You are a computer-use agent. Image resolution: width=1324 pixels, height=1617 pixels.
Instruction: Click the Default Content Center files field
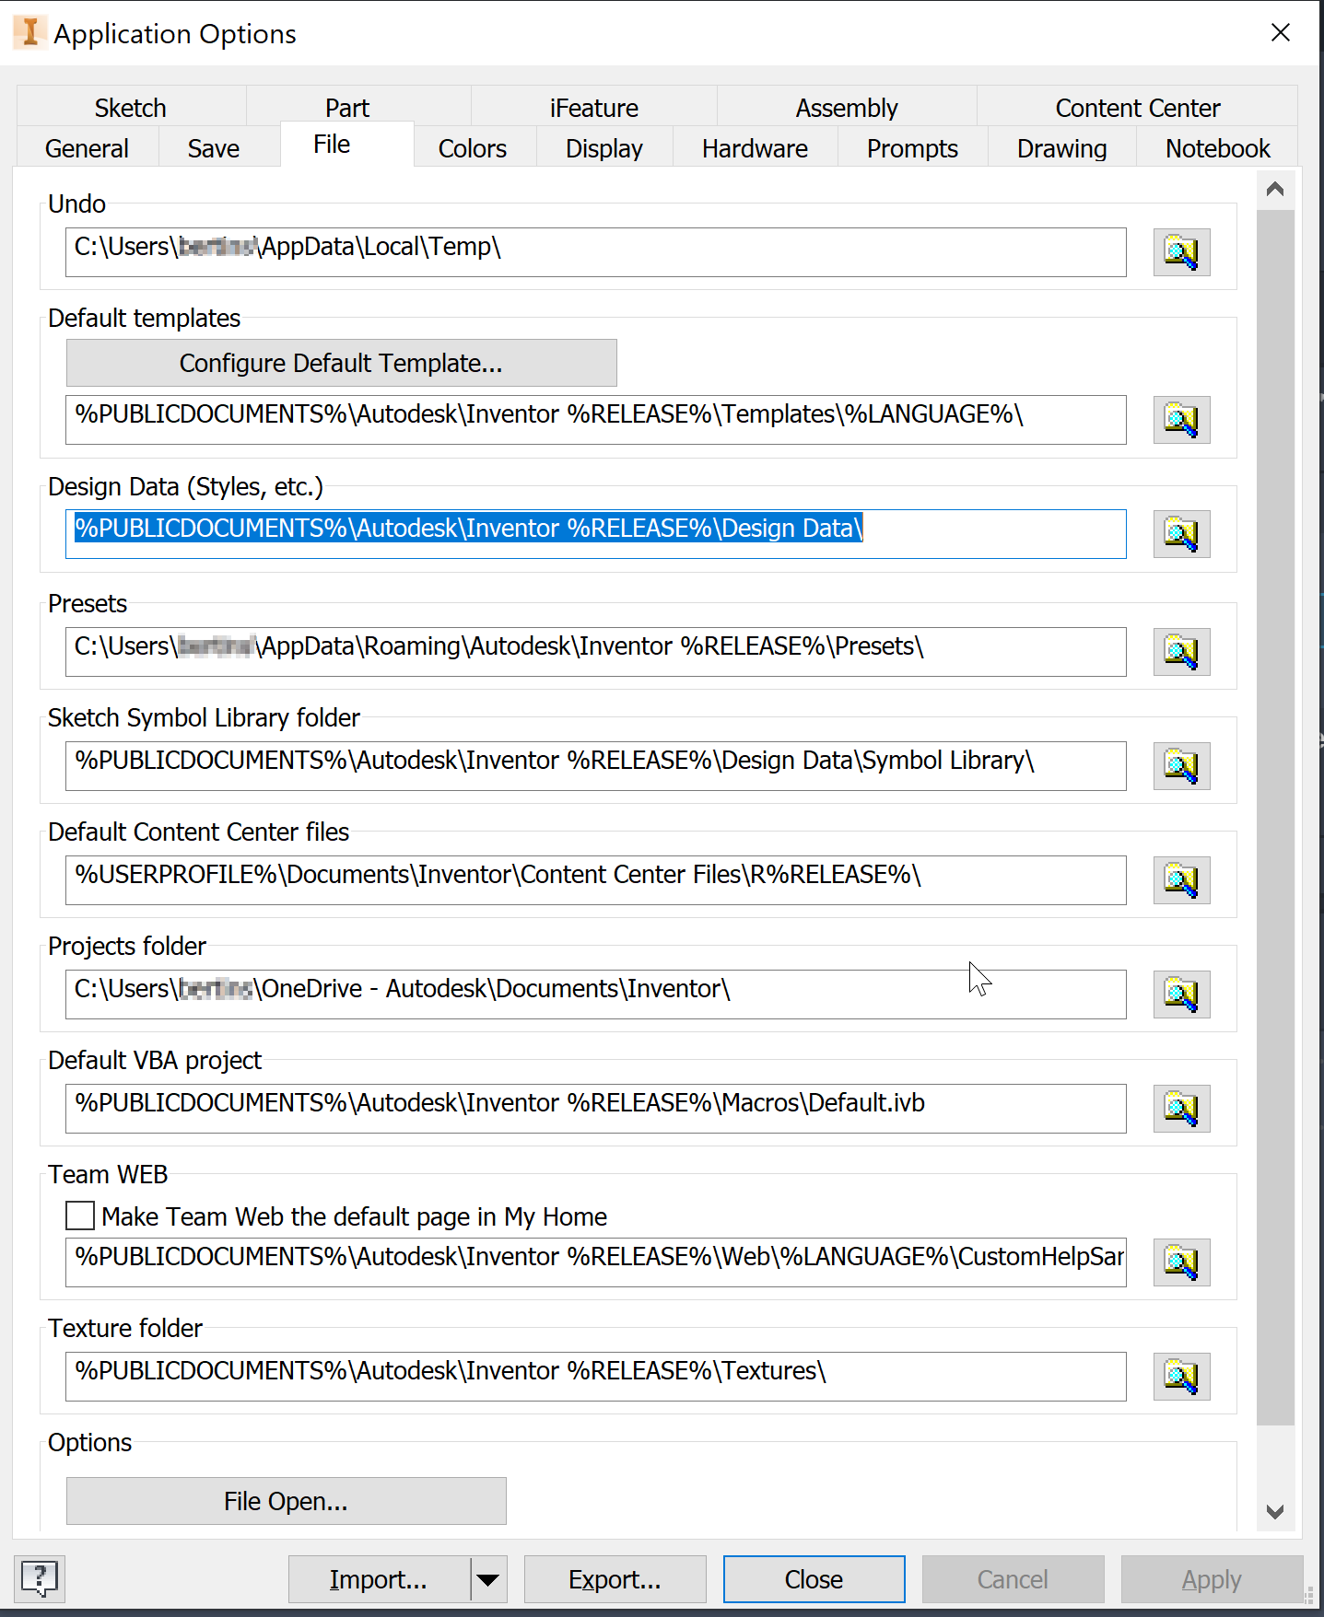click(595, 880)
